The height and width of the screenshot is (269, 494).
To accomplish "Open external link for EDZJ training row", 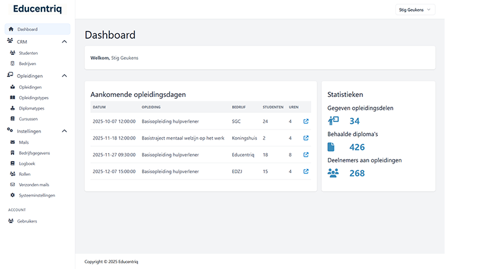I will point(306,172).
